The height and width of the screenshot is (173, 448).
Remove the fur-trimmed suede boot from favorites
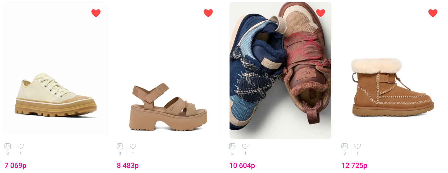(x=433, y=13)
